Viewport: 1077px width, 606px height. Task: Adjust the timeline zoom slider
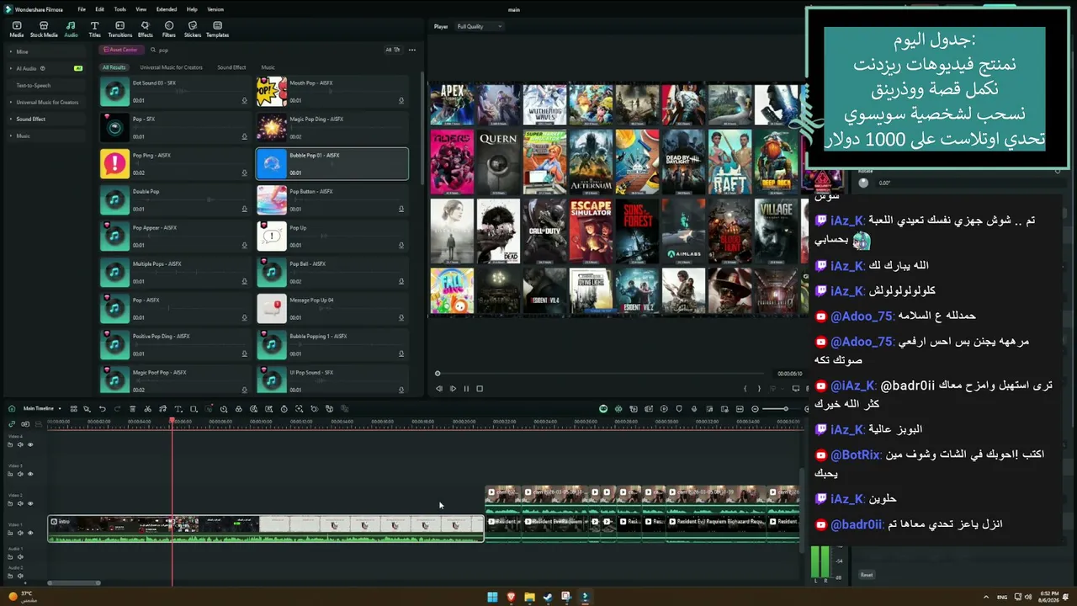781,409
